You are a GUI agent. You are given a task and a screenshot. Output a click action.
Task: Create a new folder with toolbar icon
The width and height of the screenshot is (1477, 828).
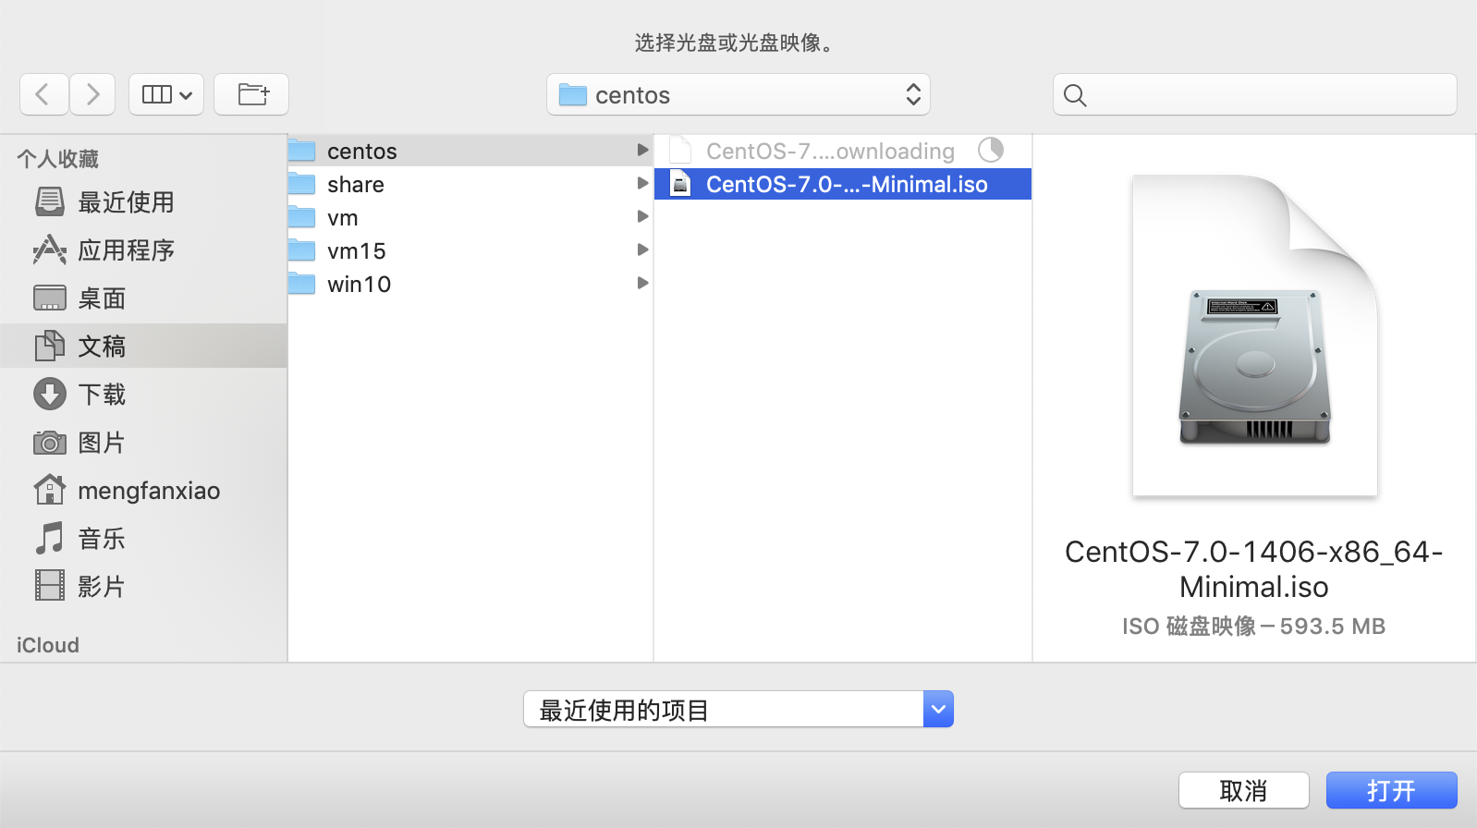point(251,94)
